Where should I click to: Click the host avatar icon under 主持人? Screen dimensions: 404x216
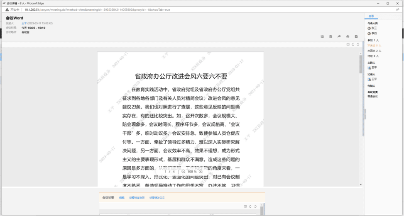point(369,68)
